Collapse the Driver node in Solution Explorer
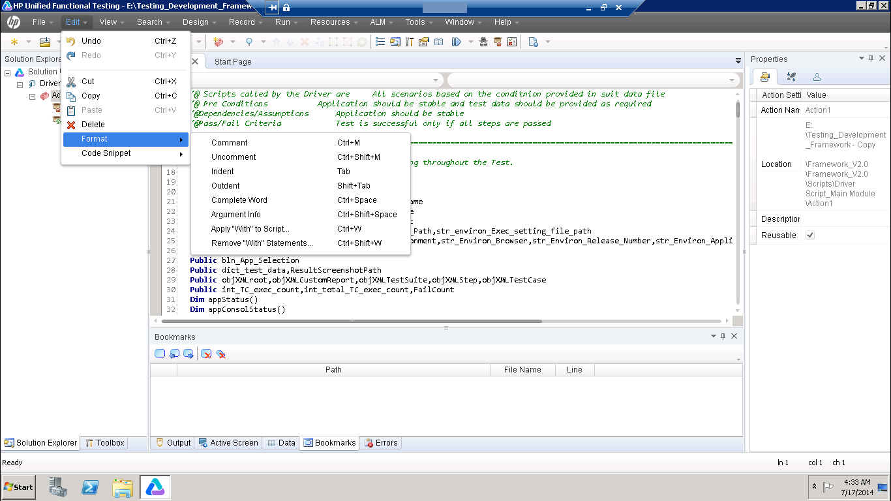Image resolution: width=891 pixels, height=501 pixels. click(x=20, y=83)
